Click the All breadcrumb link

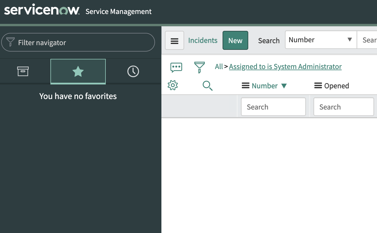[219, 66]
